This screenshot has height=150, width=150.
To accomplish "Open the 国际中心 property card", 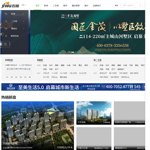I will [x=130, y=138].
